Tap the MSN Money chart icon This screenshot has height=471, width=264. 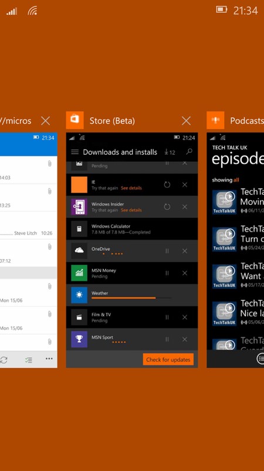(79, 273)
